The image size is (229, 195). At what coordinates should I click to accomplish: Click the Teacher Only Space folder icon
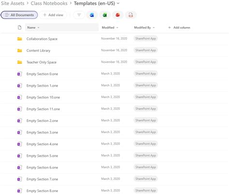(x=20, y=62)
